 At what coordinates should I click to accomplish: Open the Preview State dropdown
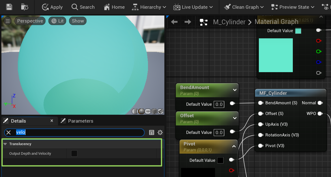tap(293, 7)
